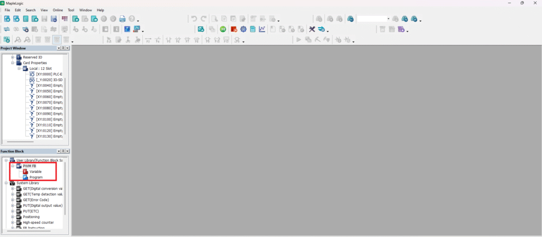Collapse the System Library node
The width and height of the screenshot is (542, 237).
click(6, 183)
